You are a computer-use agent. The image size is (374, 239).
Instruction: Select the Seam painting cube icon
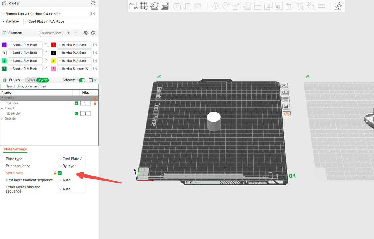point(289,6)
